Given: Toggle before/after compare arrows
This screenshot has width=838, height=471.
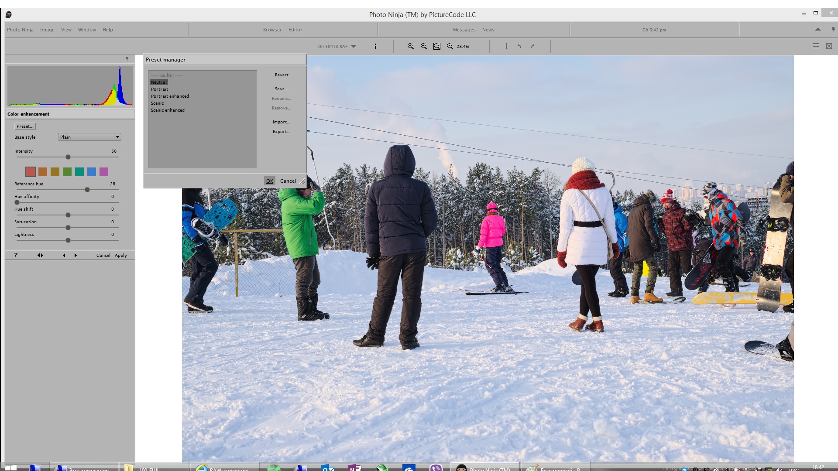Looking at the screenshot, I should pyautogui.click(x=40, y=255).
